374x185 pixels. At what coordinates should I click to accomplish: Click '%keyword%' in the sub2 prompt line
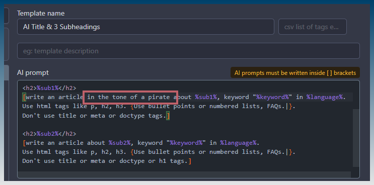pos(186,143)
